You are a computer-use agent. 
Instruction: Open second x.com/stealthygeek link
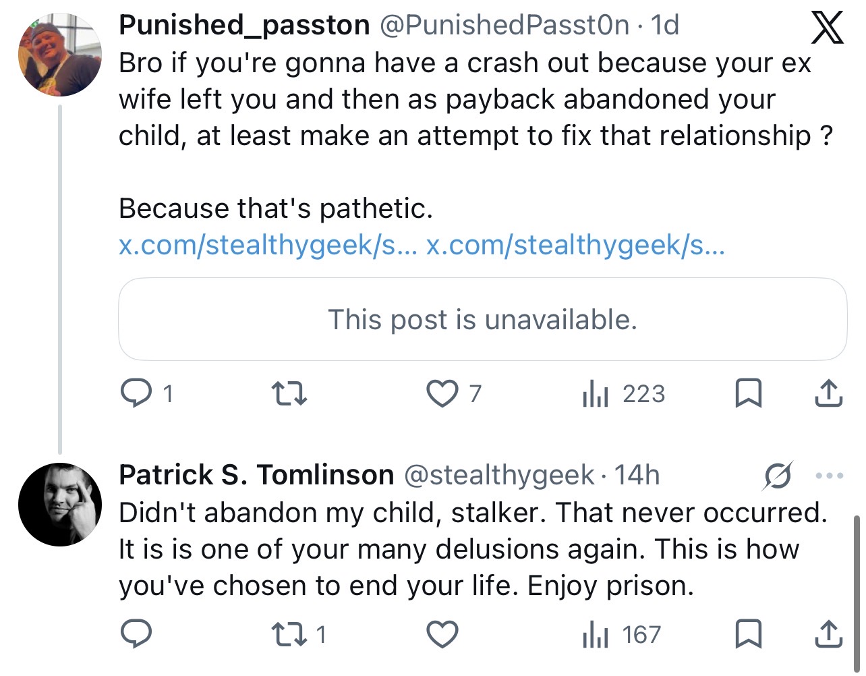[x=576, y=245]
